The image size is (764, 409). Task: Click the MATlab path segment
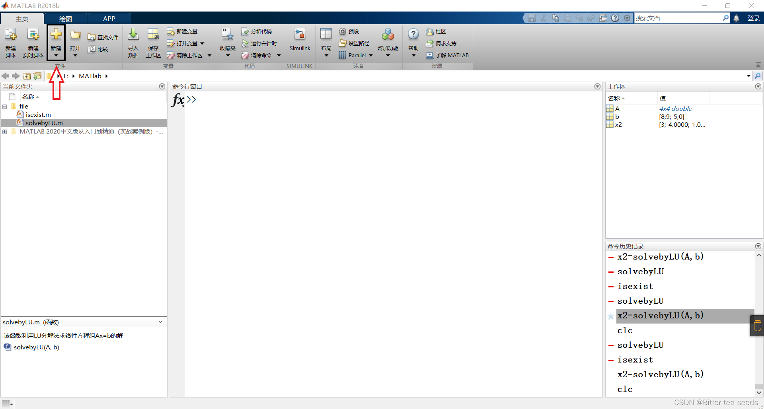pos(90,76)
